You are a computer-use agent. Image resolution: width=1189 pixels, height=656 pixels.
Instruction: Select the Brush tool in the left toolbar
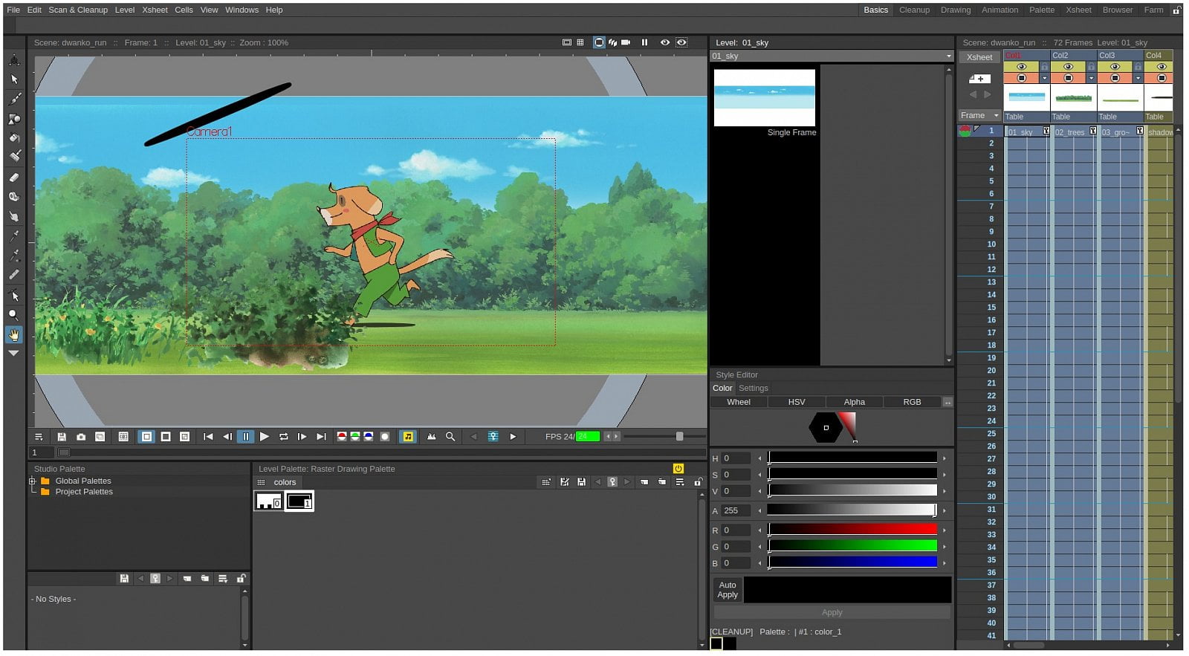(x=14, y=99)
